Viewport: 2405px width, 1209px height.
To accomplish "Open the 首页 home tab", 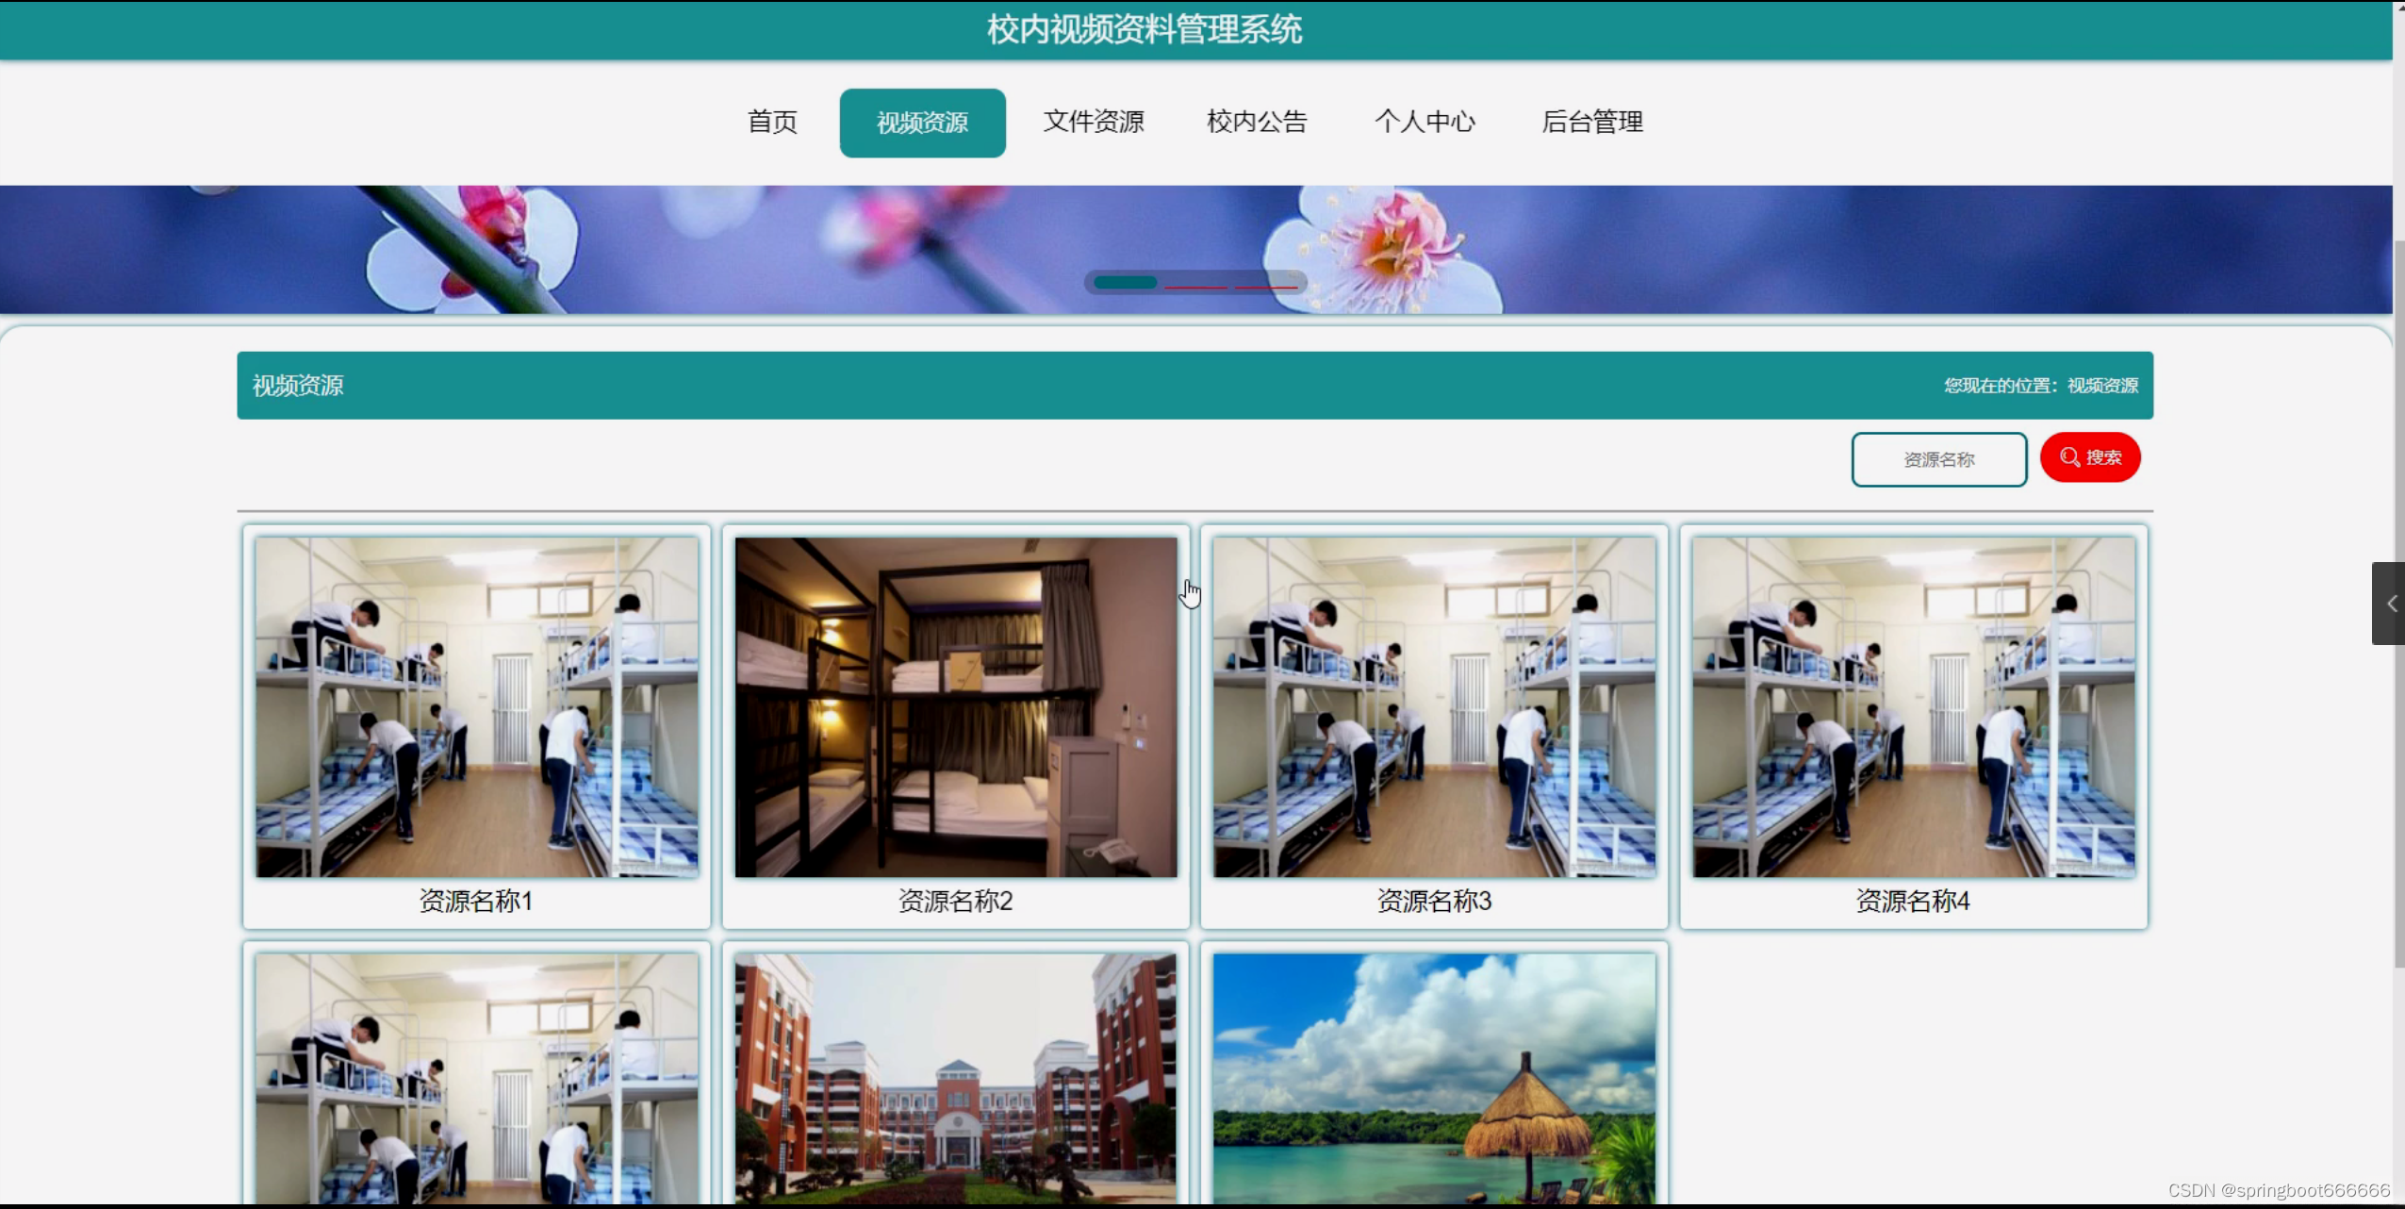I will tap(772, 123).
